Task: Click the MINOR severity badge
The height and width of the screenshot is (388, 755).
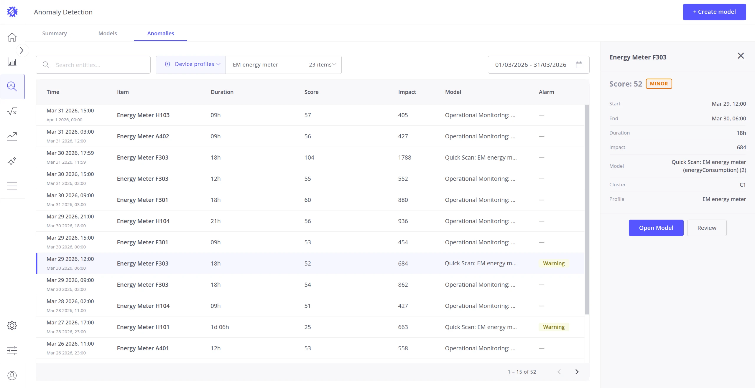Action: (659, 84)
